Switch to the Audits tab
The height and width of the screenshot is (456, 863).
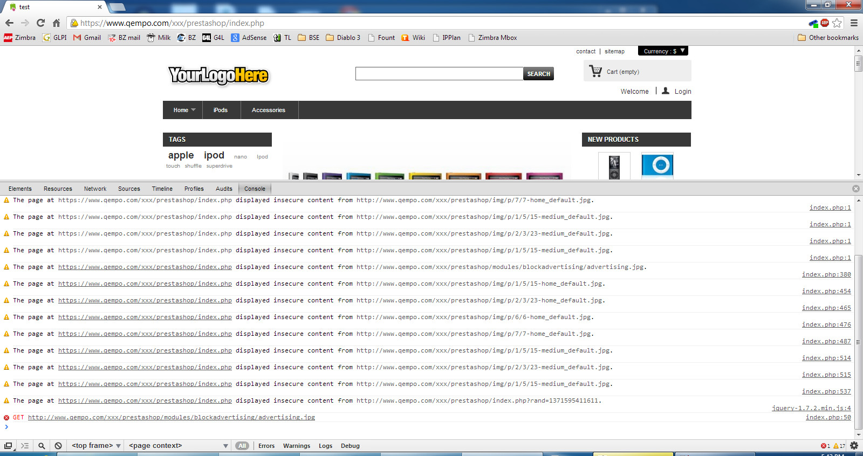pos(224,189)
